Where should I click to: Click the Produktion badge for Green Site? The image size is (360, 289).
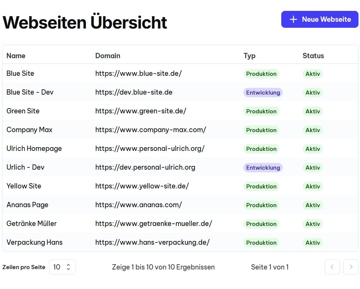(x=261, y=111)
